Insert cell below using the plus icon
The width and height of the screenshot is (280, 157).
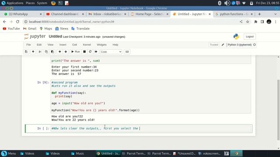(x=33, y=51)
